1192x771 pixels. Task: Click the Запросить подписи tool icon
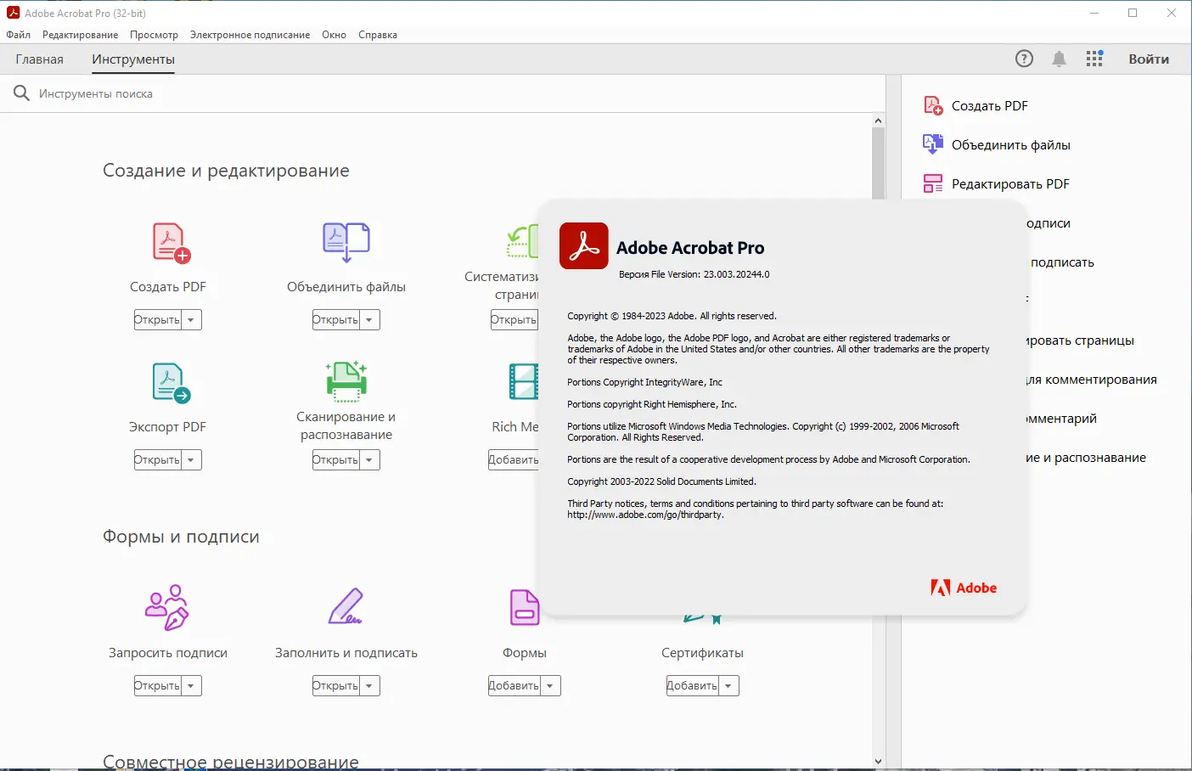tap(167, 607)
